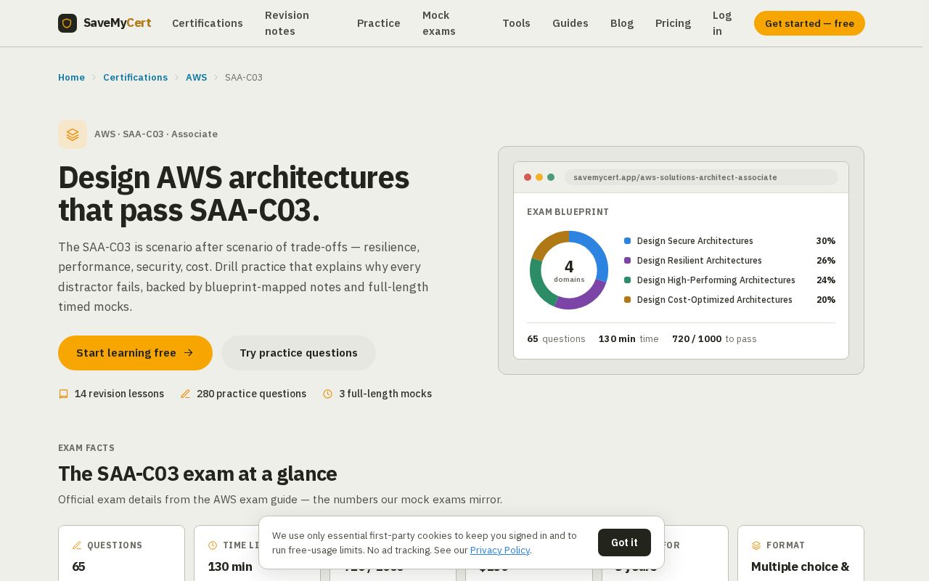
Task: Click the 130 min time stat in blueprint
Action: pos(629,339)
